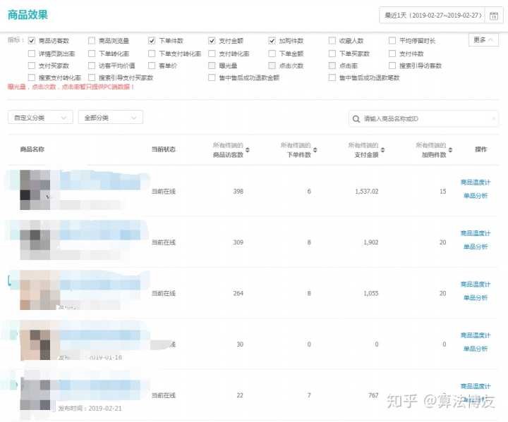
Task: Enable the 搜索引导访客数 checkbox
Action: click(392, 66)
